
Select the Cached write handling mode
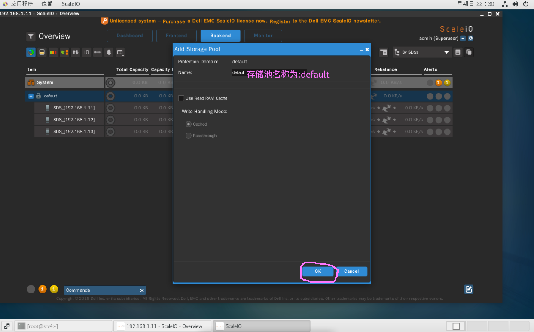tap(188, 124)
